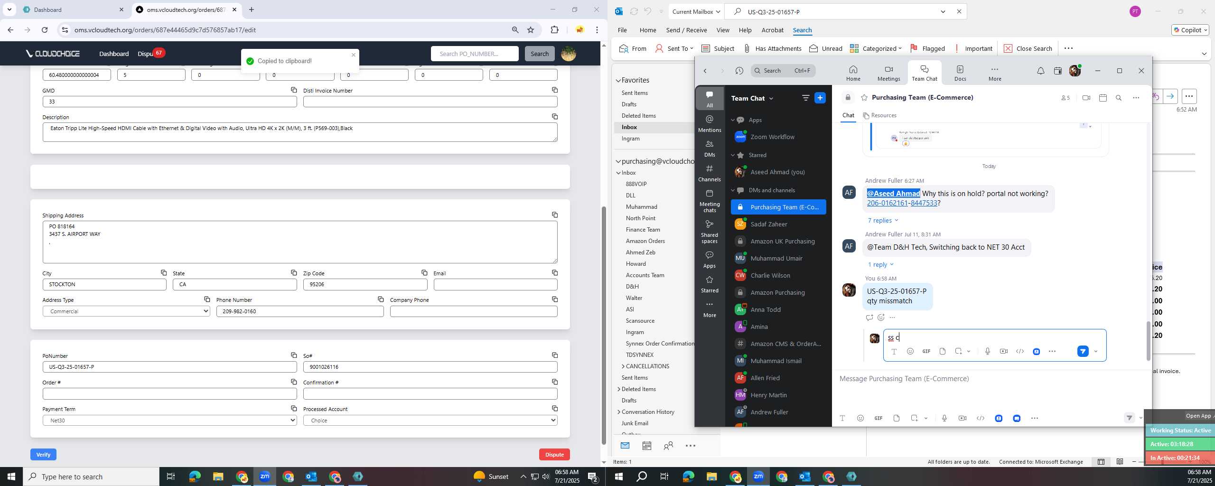Copy the Zip Code value
Viewport: 1215px width, 486px height.
[424, 272]
